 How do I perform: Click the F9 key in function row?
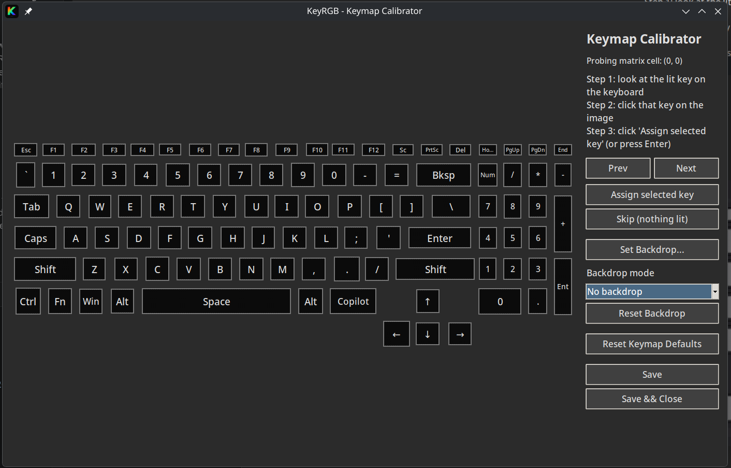[x=287, y=150]
